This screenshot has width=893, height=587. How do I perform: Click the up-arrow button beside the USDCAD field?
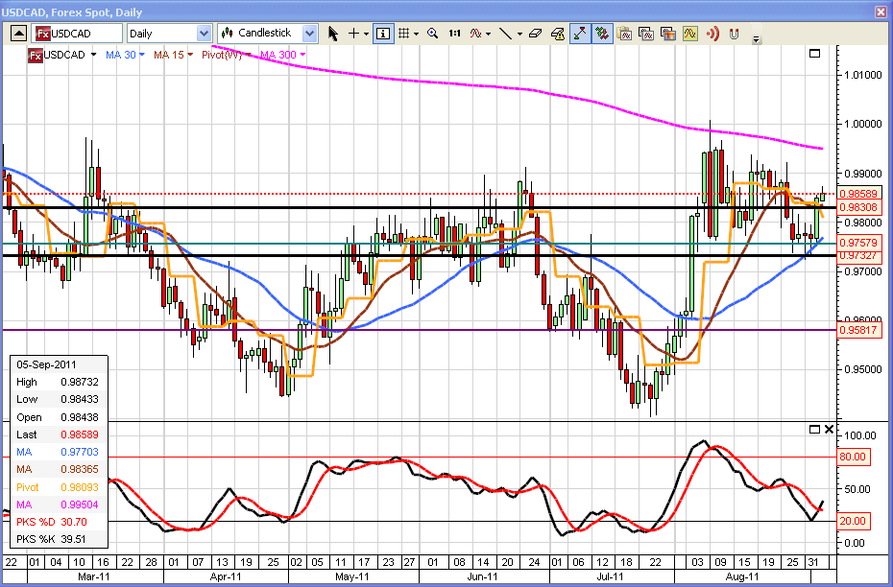(x=16, y=32)
